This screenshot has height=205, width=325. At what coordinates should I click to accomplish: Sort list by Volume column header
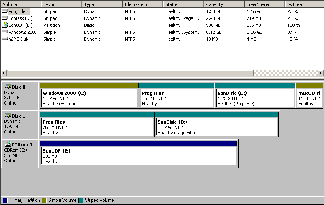tap(20, 4)
